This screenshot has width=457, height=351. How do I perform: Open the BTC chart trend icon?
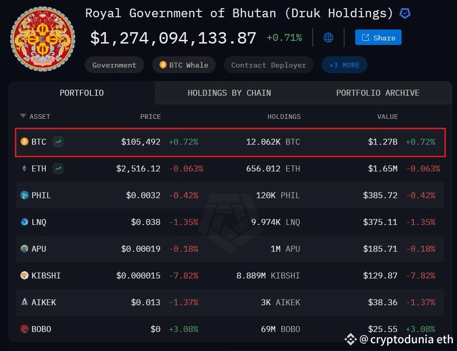point(58,142)
